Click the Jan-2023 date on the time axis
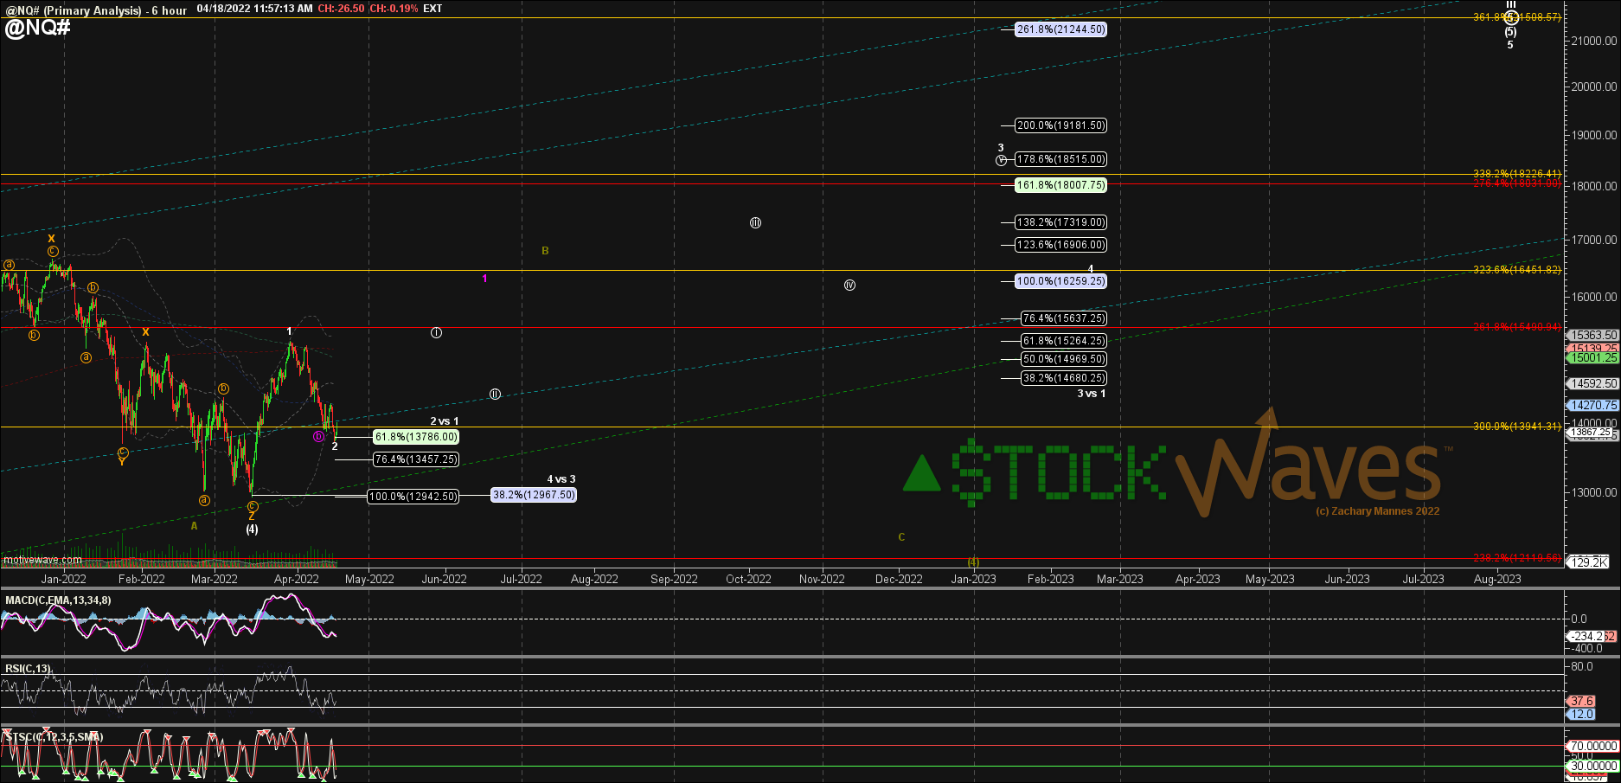Screen dimensions: 1621x783 click(x=974, y=580)
